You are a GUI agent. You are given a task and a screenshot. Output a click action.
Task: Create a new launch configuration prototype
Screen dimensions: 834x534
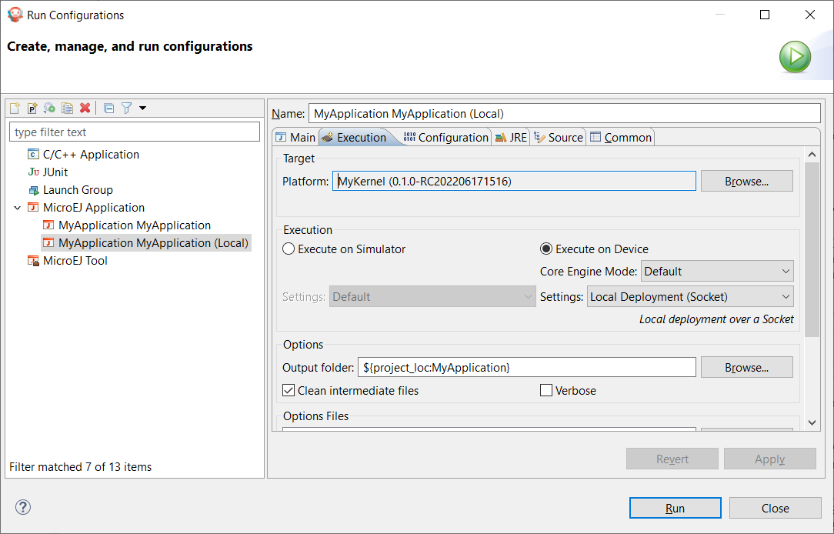32,108
